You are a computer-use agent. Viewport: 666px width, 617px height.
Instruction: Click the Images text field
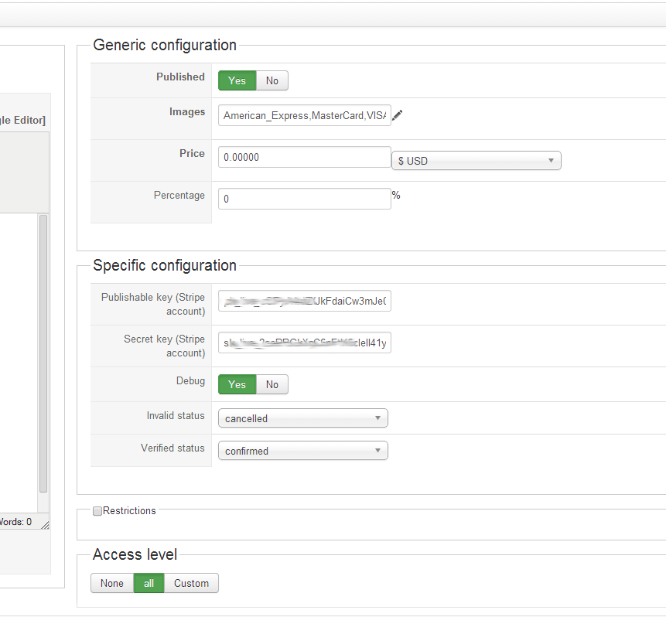[304, 116]
